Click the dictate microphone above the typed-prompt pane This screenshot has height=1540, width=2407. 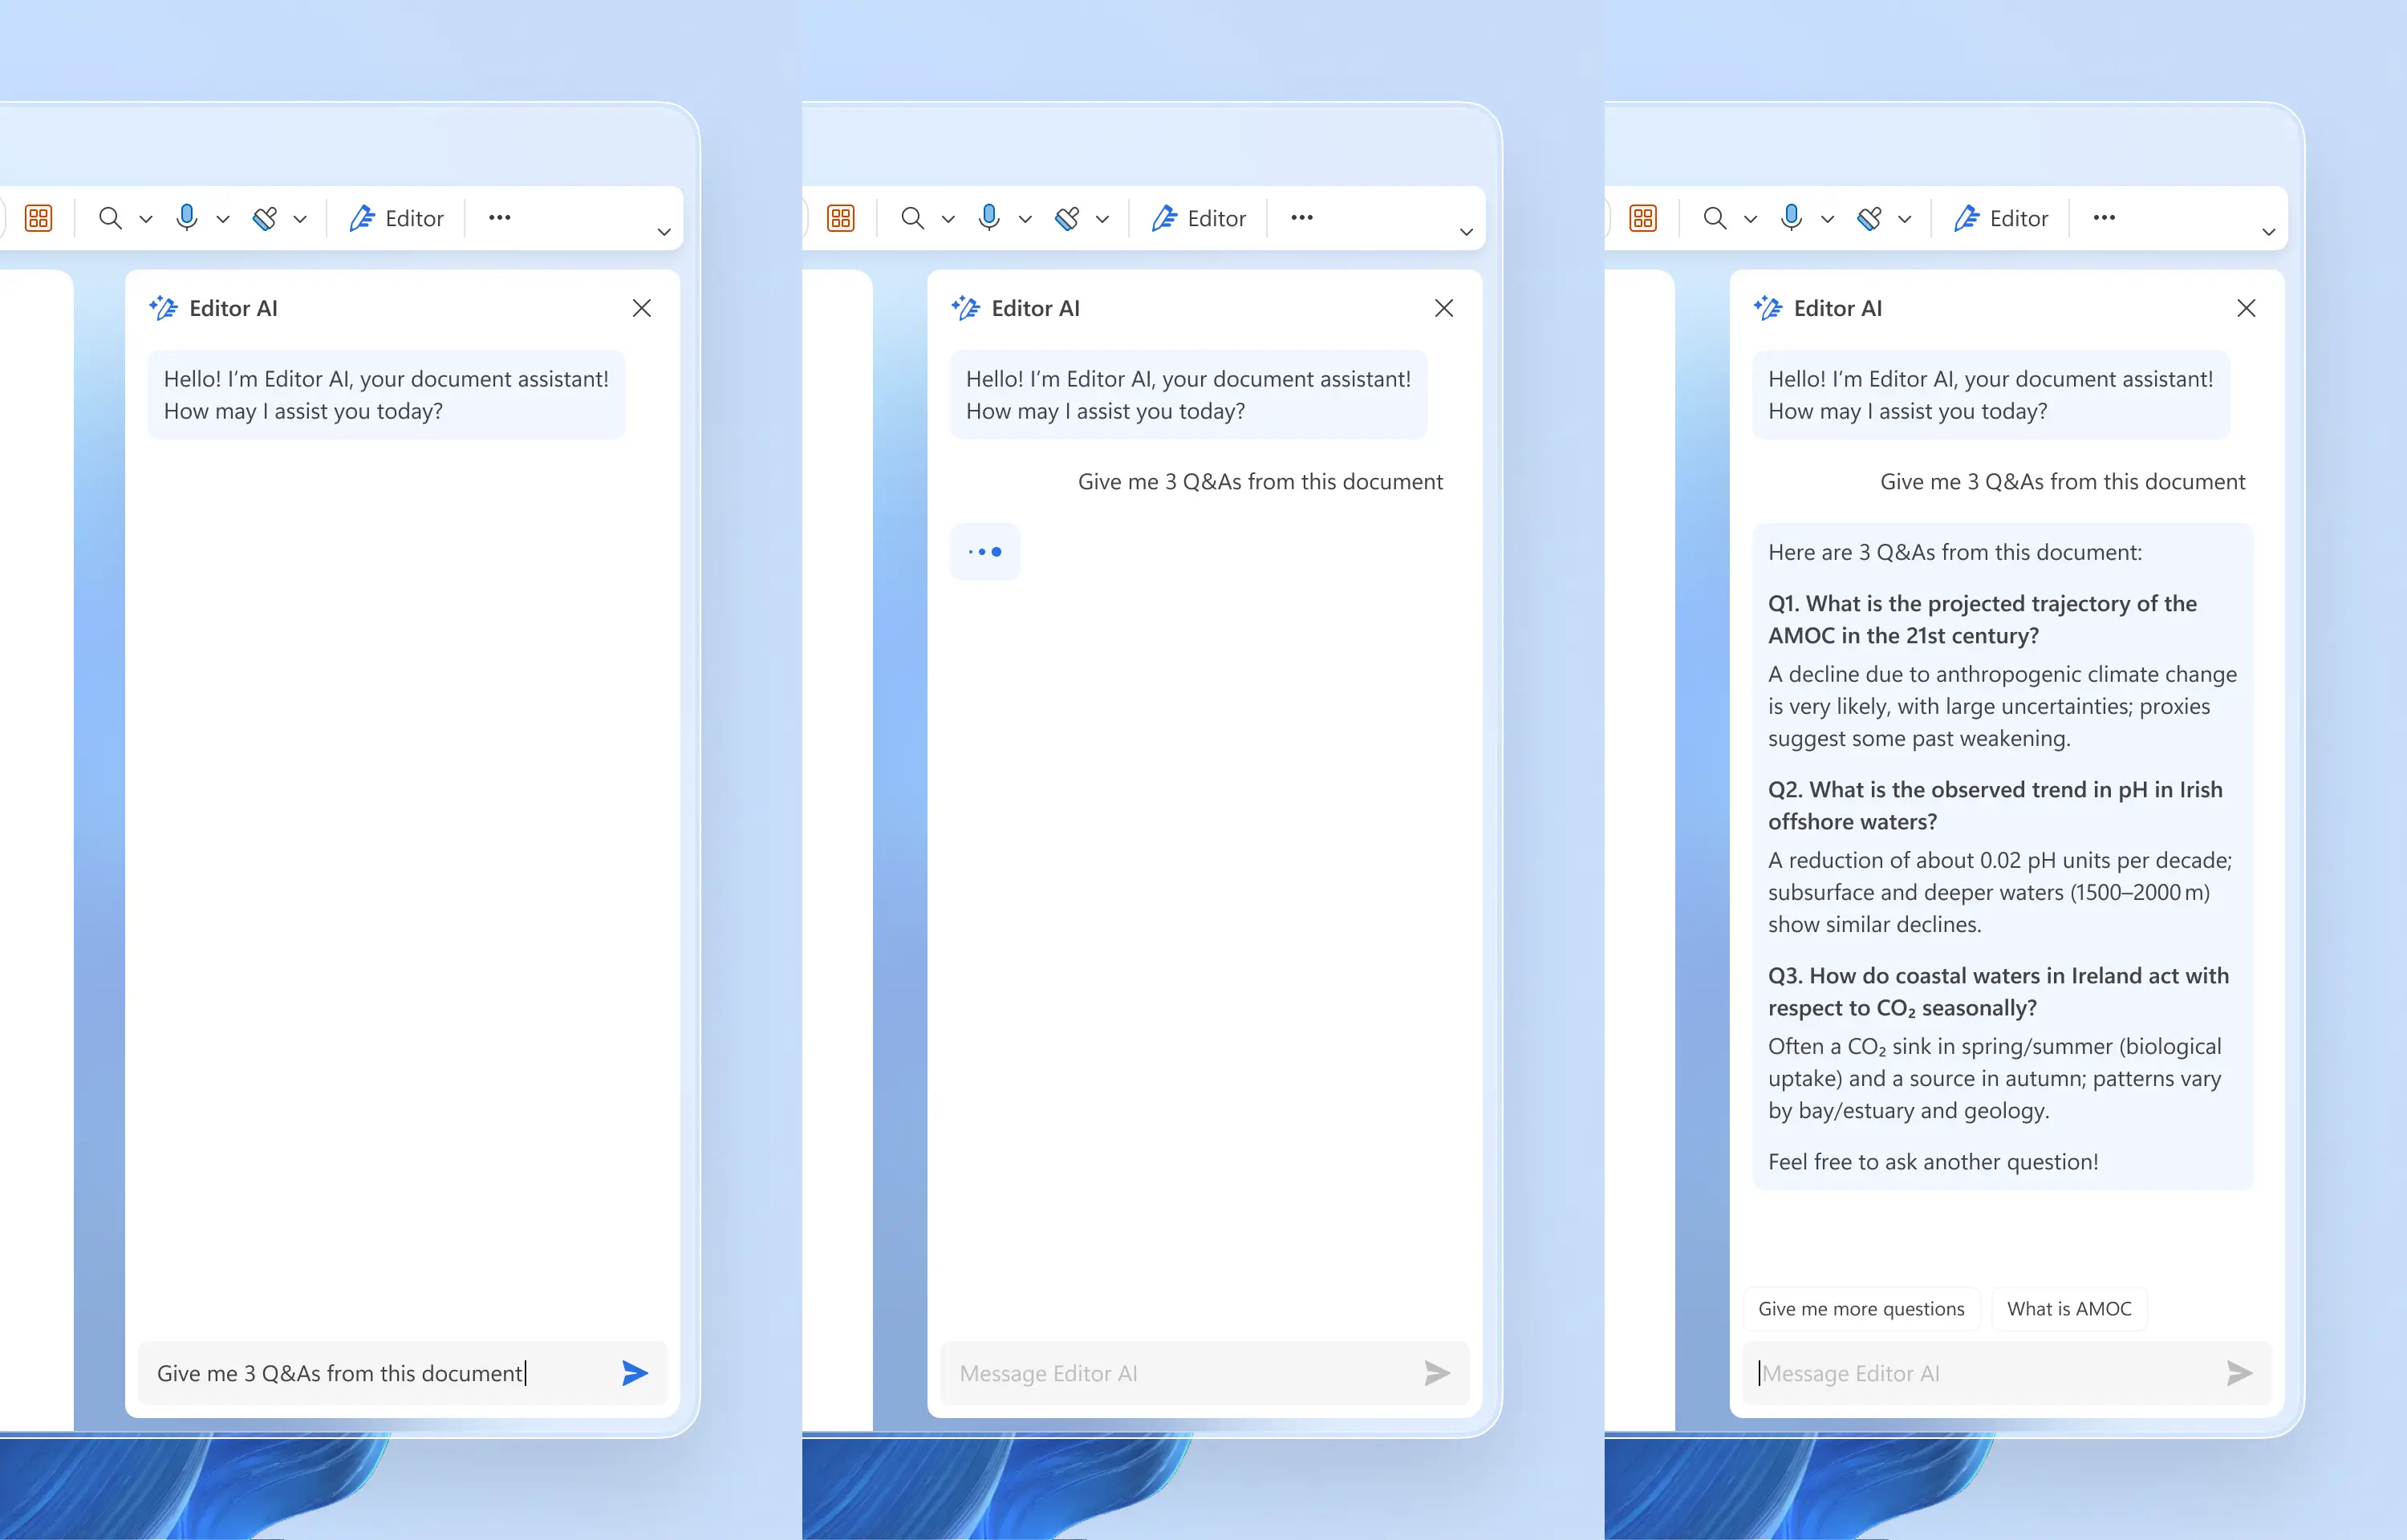coord(186,217)
